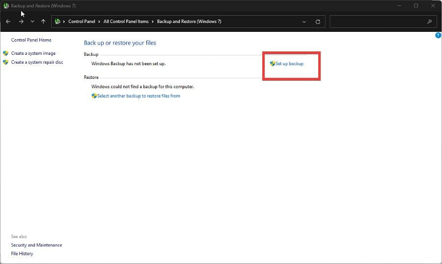Close the Backup and Restore window
This screenshot has width=442, height=264.
point(433,5)
